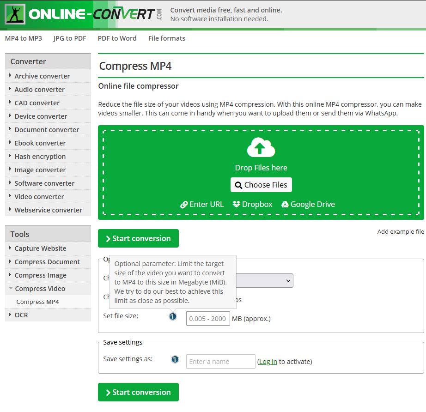426x412 pixels.
Task: Click the Online file compressor subheading
Action: [x=138, y=86]
